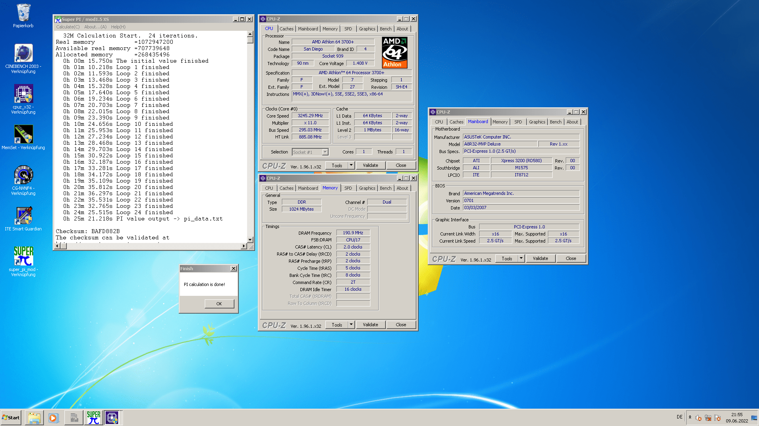
Task: Click Super PI vertical scrollbar down arrow
Action: coord(250,239)
